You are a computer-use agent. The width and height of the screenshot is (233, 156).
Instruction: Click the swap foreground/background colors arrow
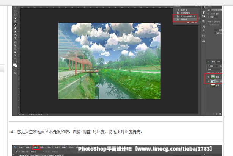(x=16, y=62)
